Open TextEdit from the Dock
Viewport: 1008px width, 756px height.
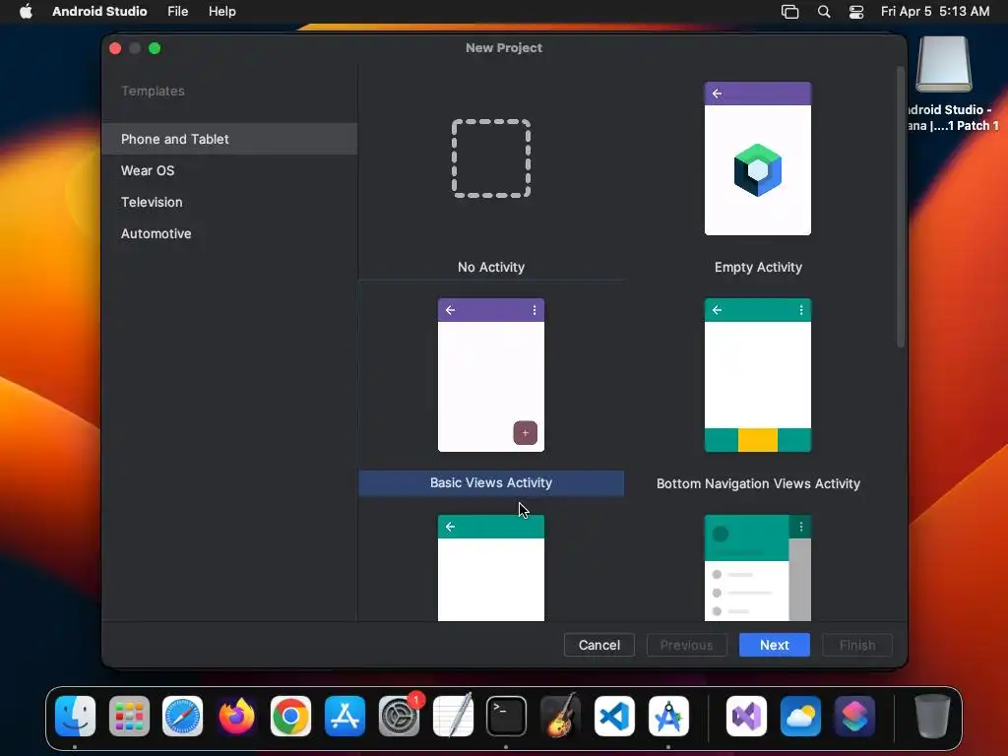453,717
